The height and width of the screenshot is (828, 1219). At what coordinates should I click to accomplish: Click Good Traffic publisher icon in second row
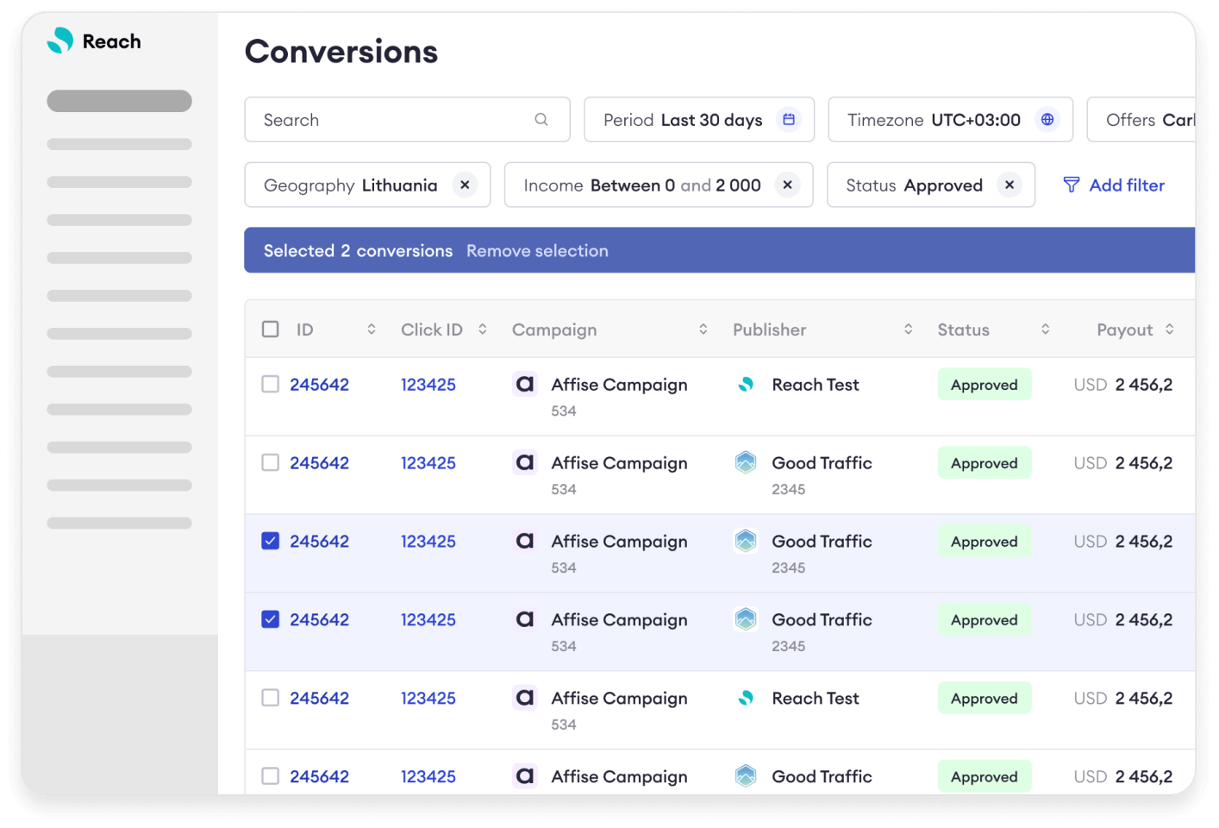coord(746,463)
